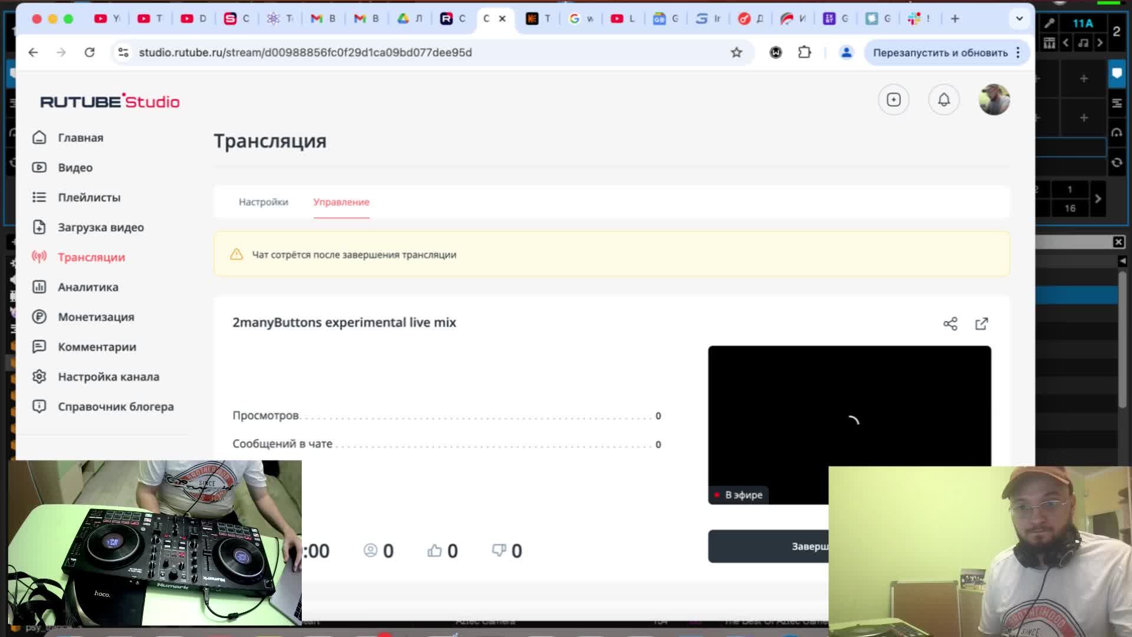The image size is (1132, 637).
Task: Open the user avatar profile menu
Action: point(993,100)
